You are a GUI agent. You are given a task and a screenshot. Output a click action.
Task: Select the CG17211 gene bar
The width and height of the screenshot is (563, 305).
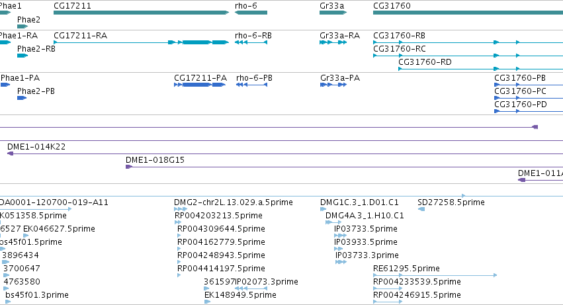pos(141,13)
